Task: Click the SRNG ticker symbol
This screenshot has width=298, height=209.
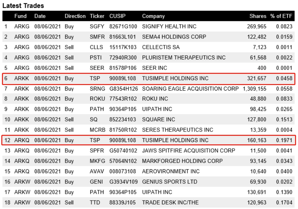Action: pos(97,89)
